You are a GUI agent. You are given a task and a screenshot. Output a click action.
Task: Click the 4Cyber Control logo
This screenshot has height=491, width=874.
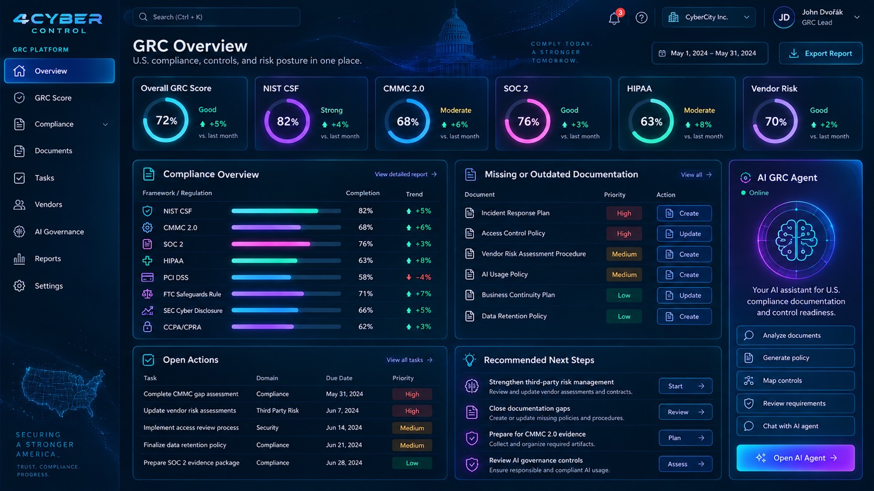58,23
